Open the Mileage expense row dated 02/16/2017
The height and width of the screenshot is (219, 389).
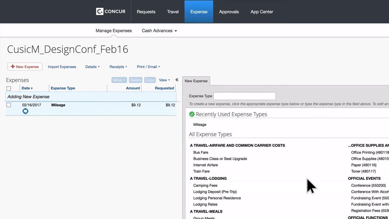coord(91,109)
